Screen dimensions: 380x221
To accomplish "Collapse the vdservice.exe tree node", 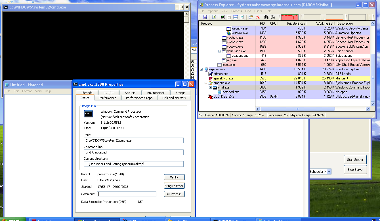I will (219, 51).
